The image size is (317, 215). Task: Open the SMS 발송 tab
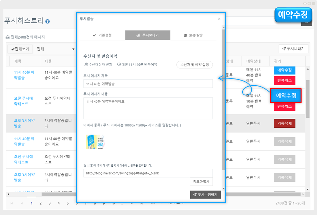193,35
